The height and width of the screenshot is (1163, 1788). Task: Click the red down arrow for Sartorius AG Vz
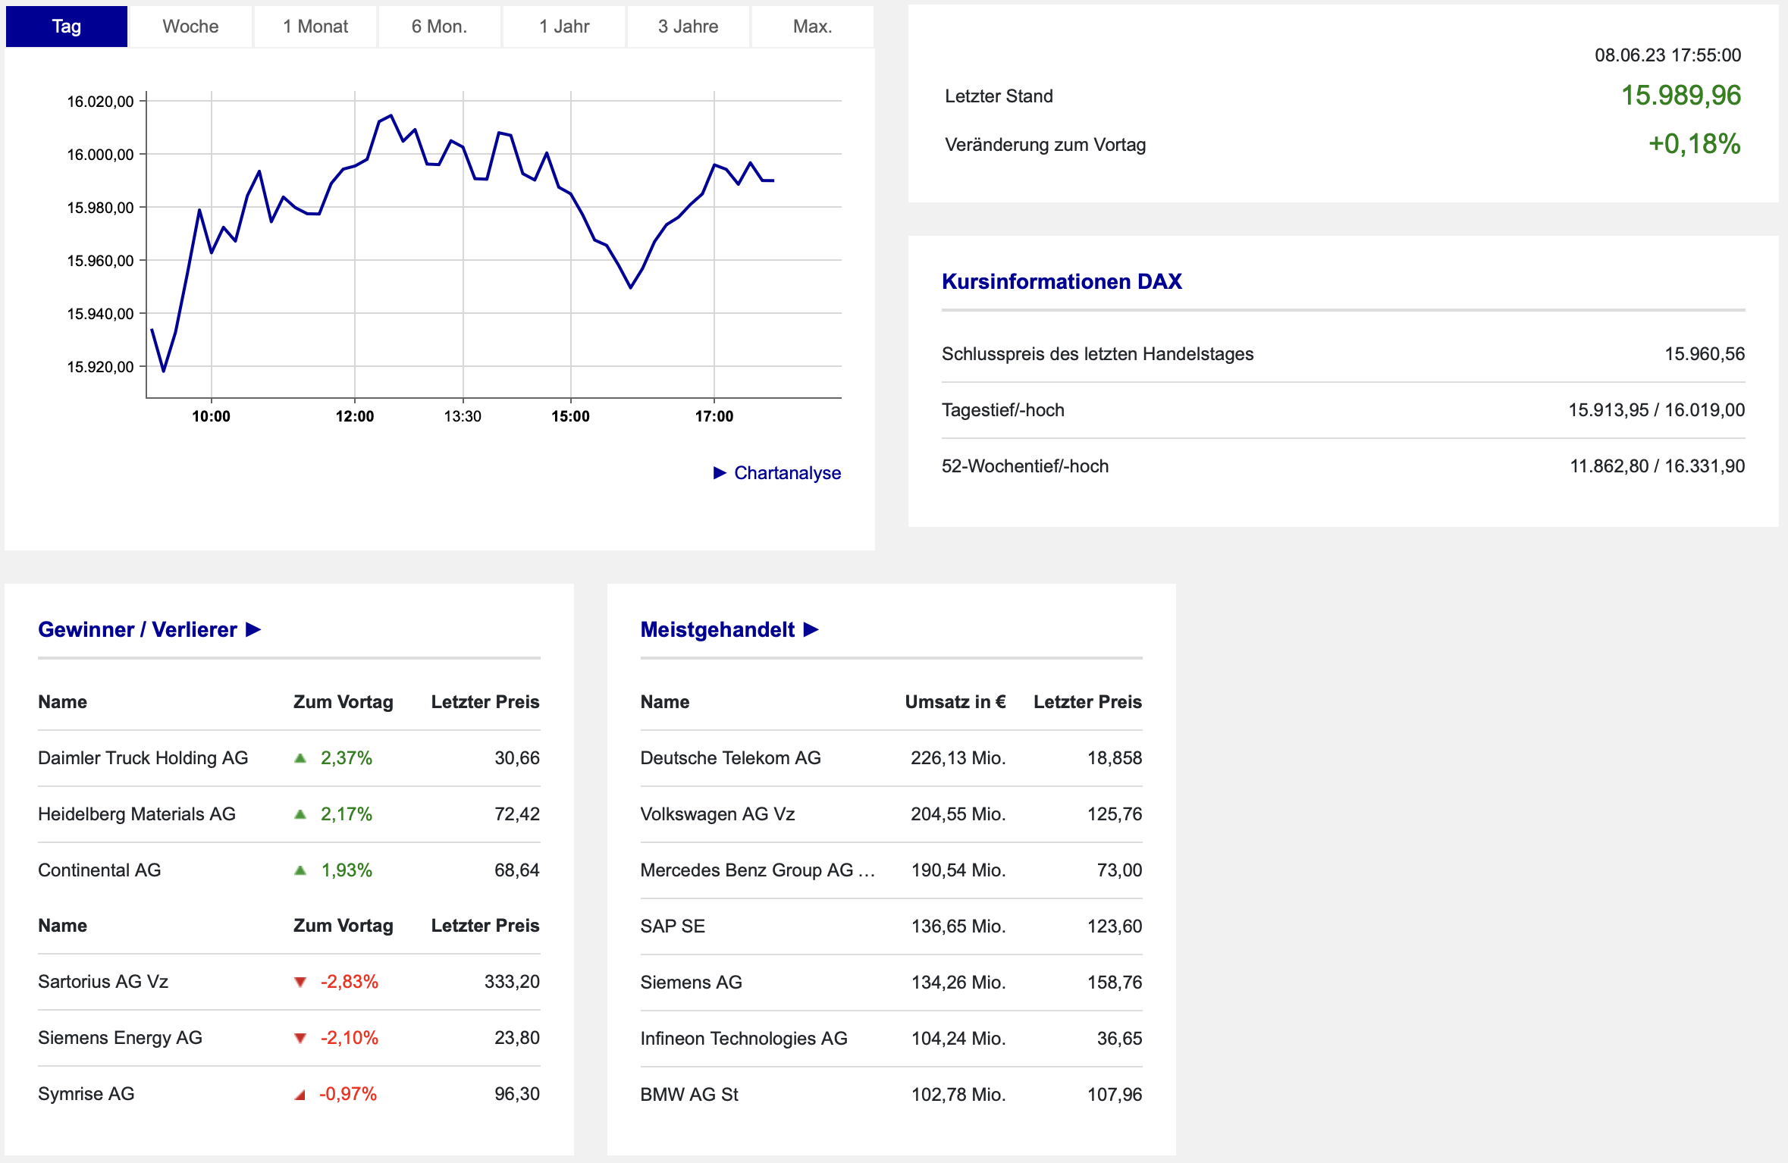click(x=300, y=983)
